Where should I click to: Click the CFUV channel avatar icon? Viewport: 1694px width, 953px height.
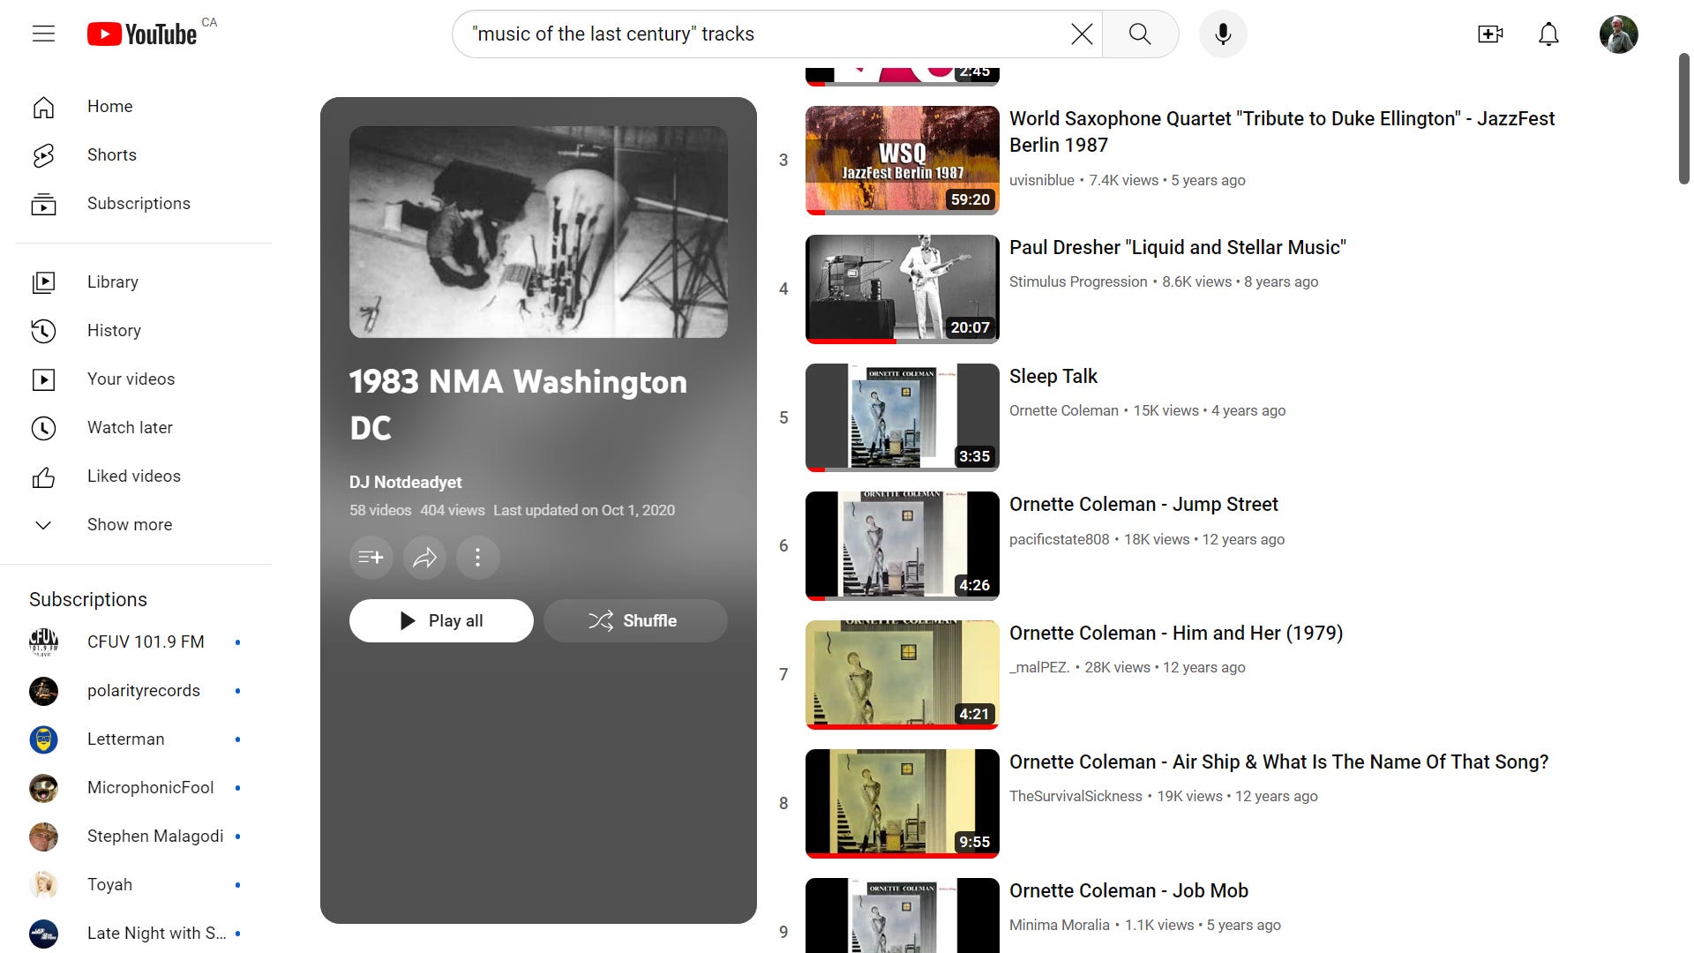pyautogui.click(x=43, y=642)
